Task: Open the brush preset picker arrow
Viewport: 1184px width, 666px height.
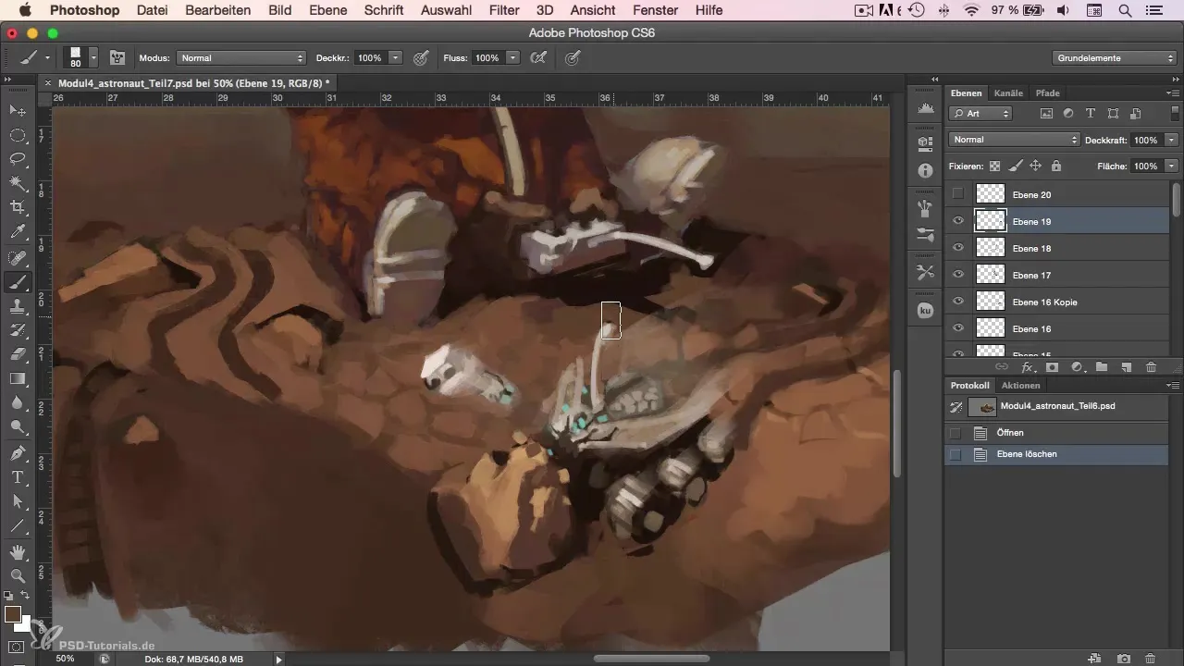Action: pyautogui.click(x=94, y=57)
